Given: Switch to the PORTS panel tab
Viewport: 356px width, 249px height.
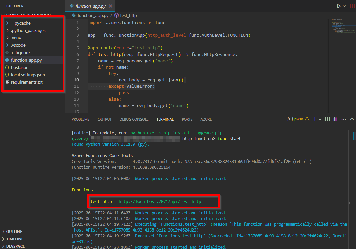Looking at the screenshot, I should [x=187, y=119].
